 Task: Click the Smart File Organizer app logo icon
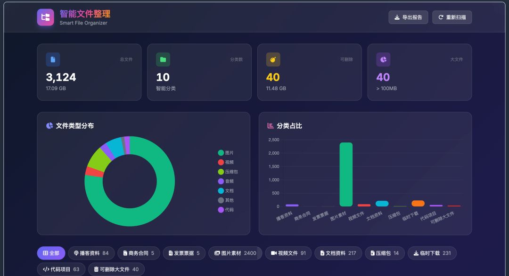pos(45,17)
